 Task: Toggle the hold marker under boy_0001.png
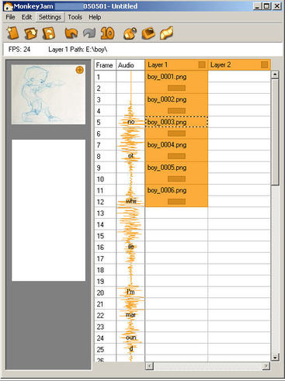[176, 88]
